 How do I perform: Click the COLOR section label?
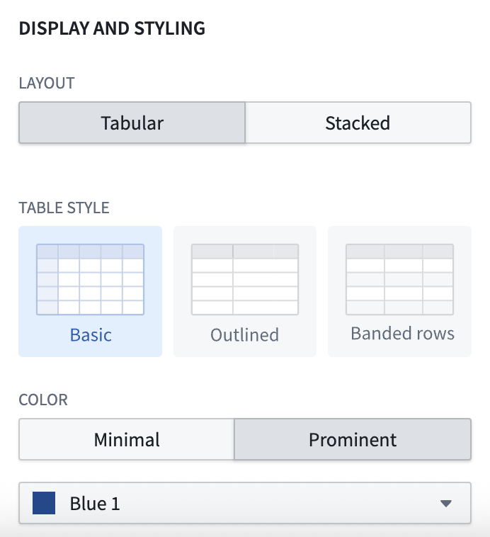43,400
